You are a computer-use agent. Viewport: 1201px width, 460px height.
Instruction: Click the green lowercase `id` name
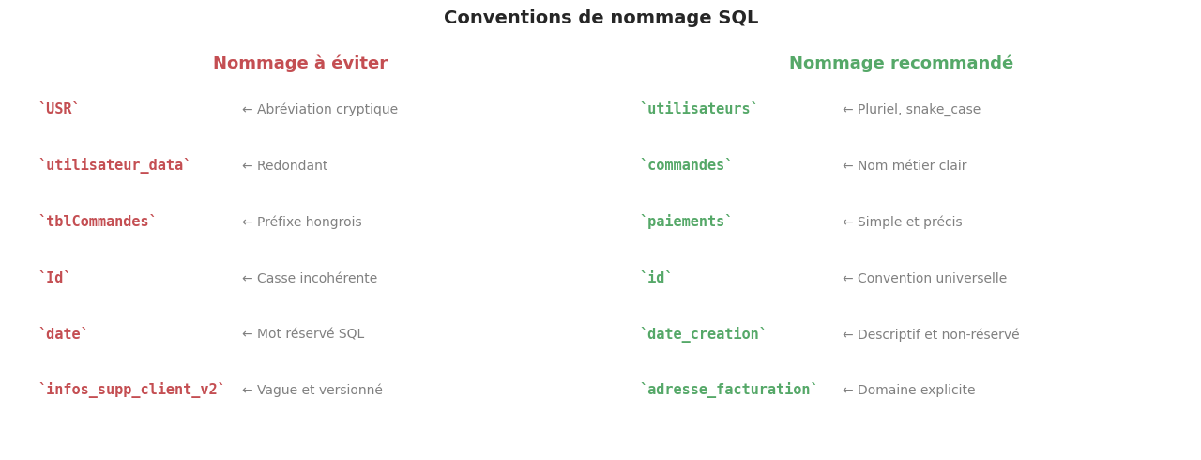(655, 279)
